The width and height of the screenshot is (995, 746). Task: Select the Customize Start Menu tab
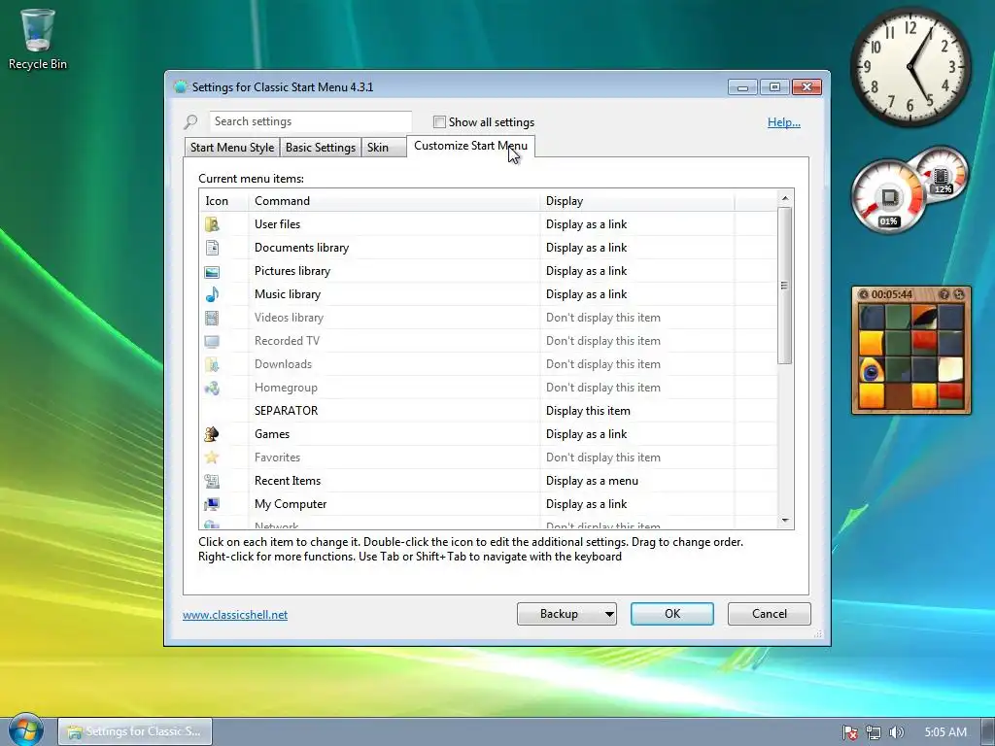click(470, 146)
